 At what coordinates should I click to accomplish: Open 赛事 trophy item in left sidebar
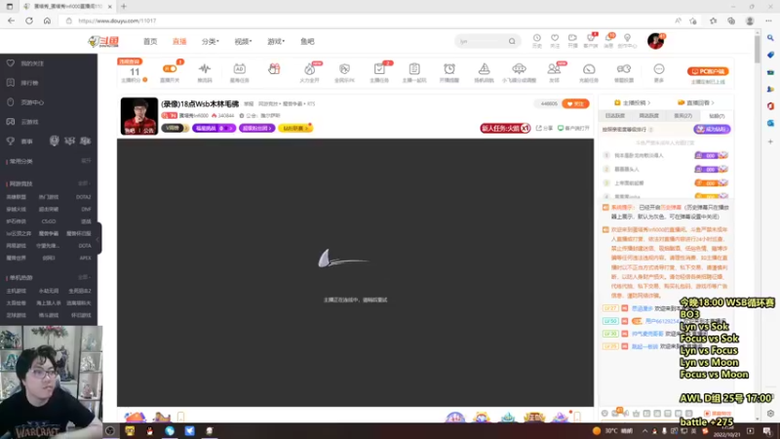(19, 141)
